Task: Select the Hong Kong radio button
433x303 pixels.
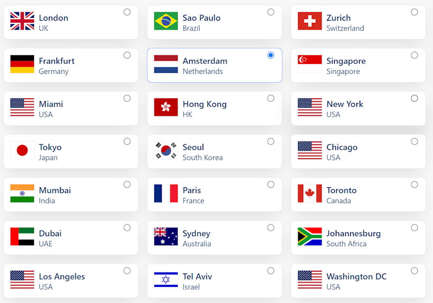Action: [x=270, y=98]
